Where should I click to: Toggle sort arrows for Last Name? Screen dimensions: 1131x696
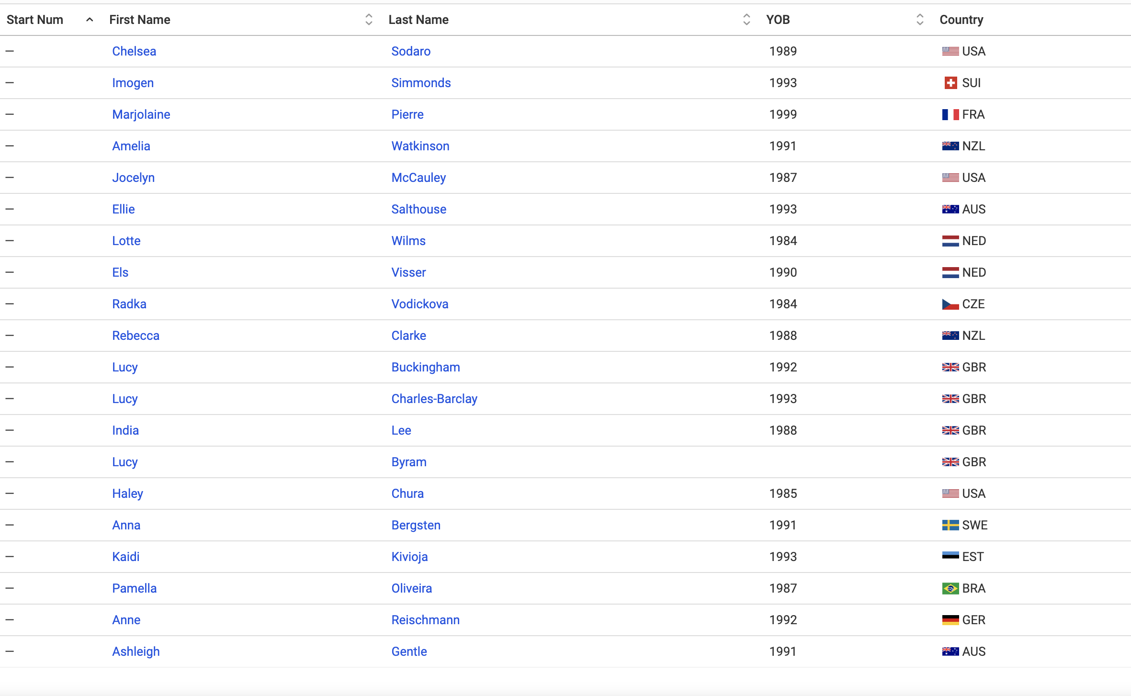746,20
